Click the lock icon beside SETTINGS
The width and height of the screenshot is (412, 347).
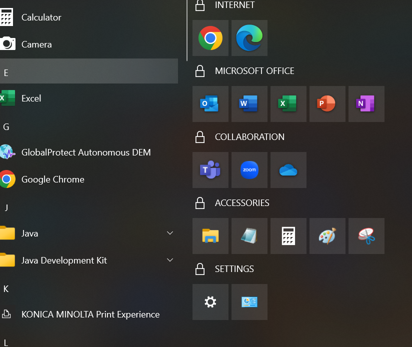point(200,269)
